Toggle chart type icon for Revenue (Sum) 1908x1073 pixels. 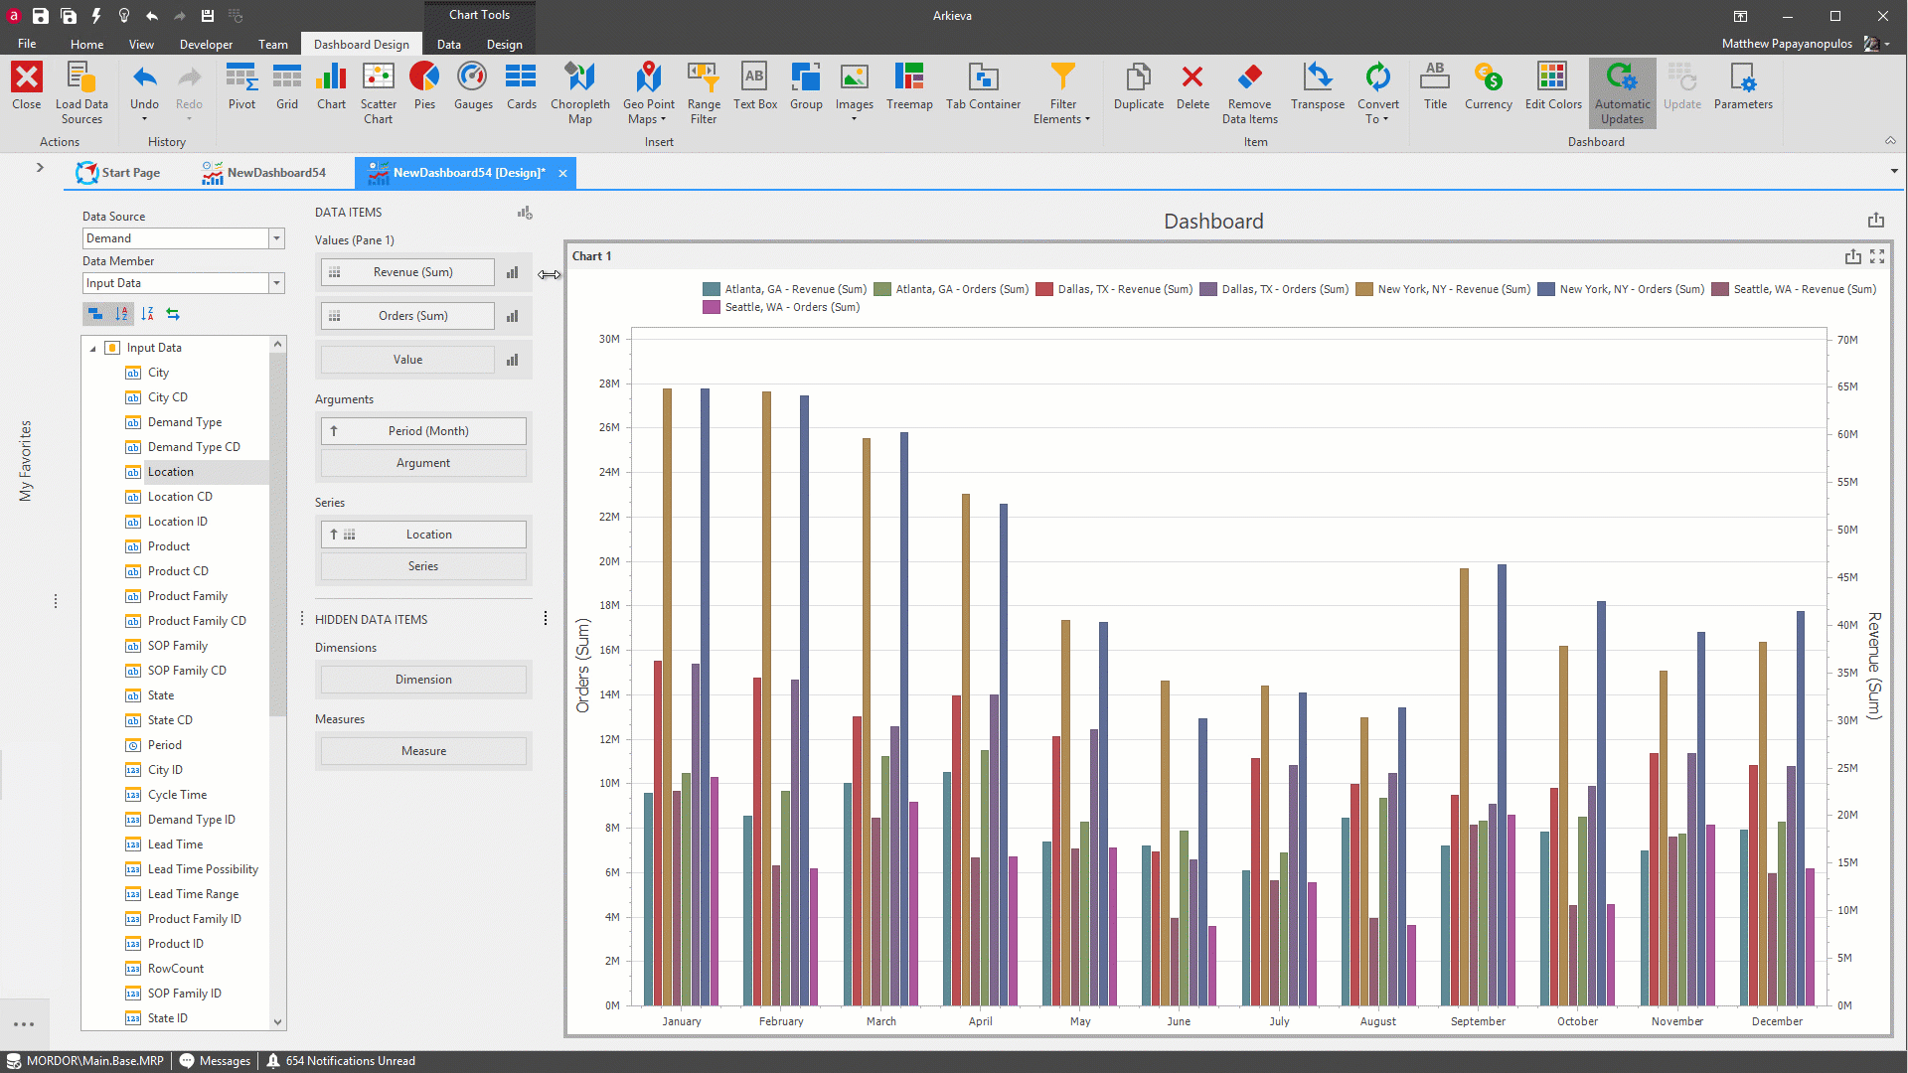click(x=513, y=272)
